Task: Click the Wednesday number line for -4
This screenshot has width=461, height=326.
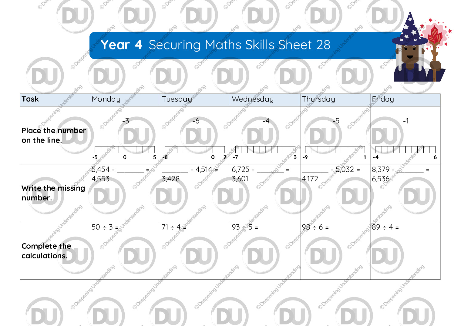Action: tap(265, 150)
